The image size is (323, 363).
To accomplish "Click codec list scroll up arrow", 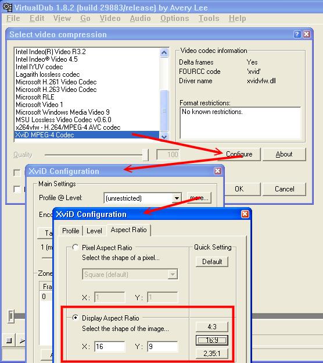I will [164, 52].
